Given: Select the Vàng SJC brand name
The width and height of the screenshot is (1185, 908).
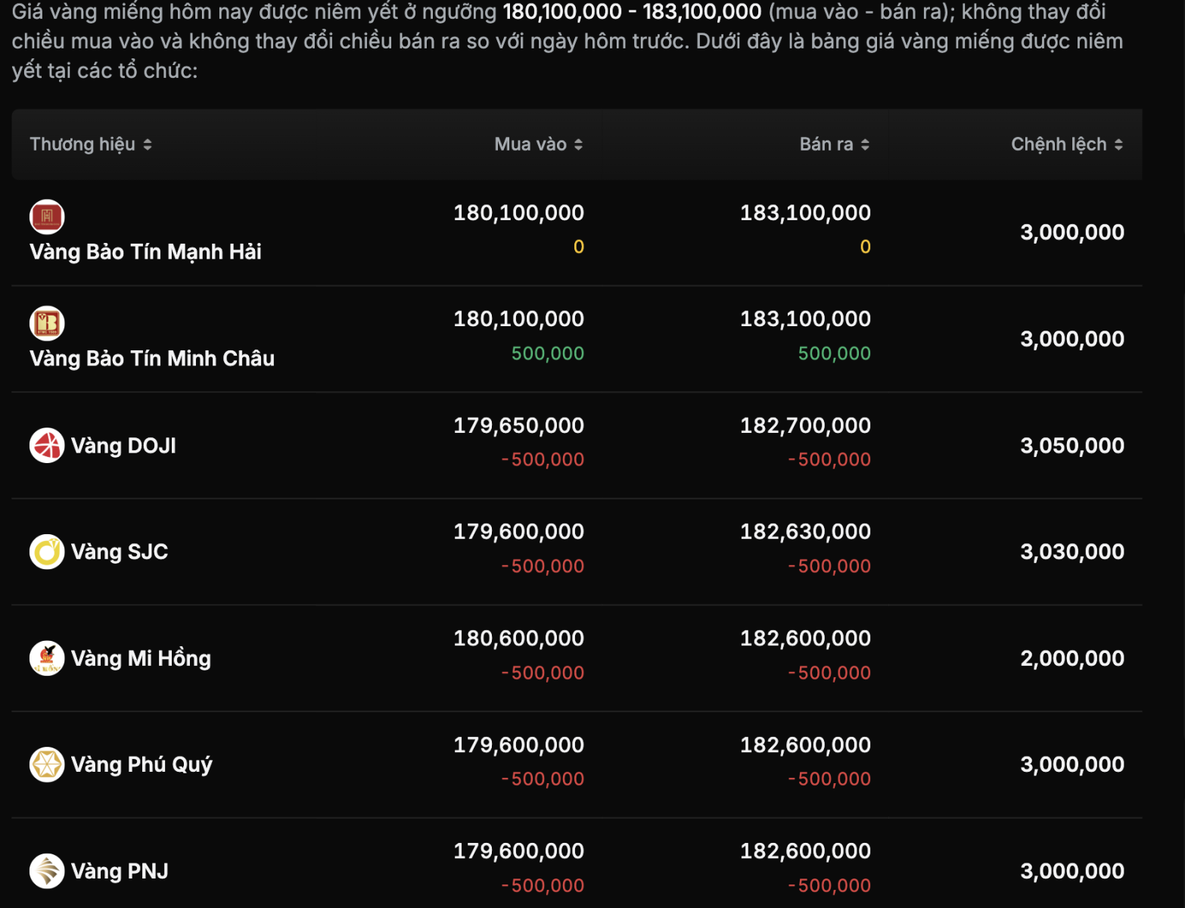Looking at the screenshot, I should coord(120,552).
